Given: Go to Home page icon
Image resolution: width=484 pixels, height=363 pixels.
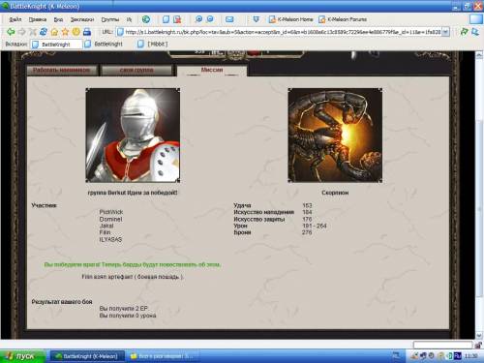Looking at the screenshot, I should 54,32.
